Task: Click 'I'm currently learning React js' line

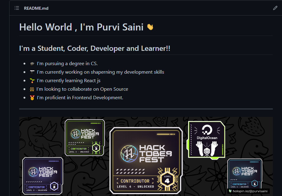Action: click(69, 81)
